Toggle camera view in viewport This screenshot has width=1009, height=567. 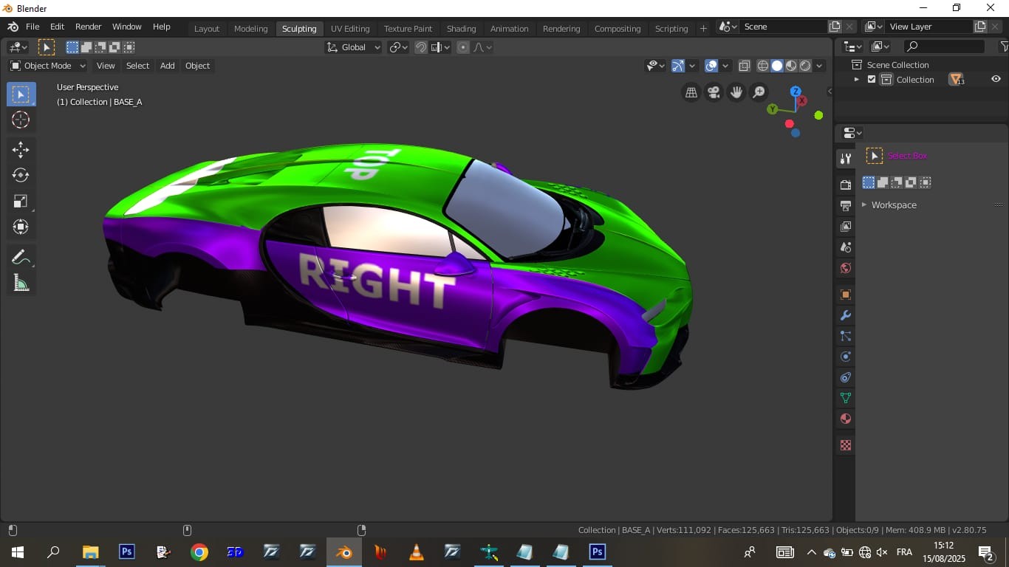714,92
